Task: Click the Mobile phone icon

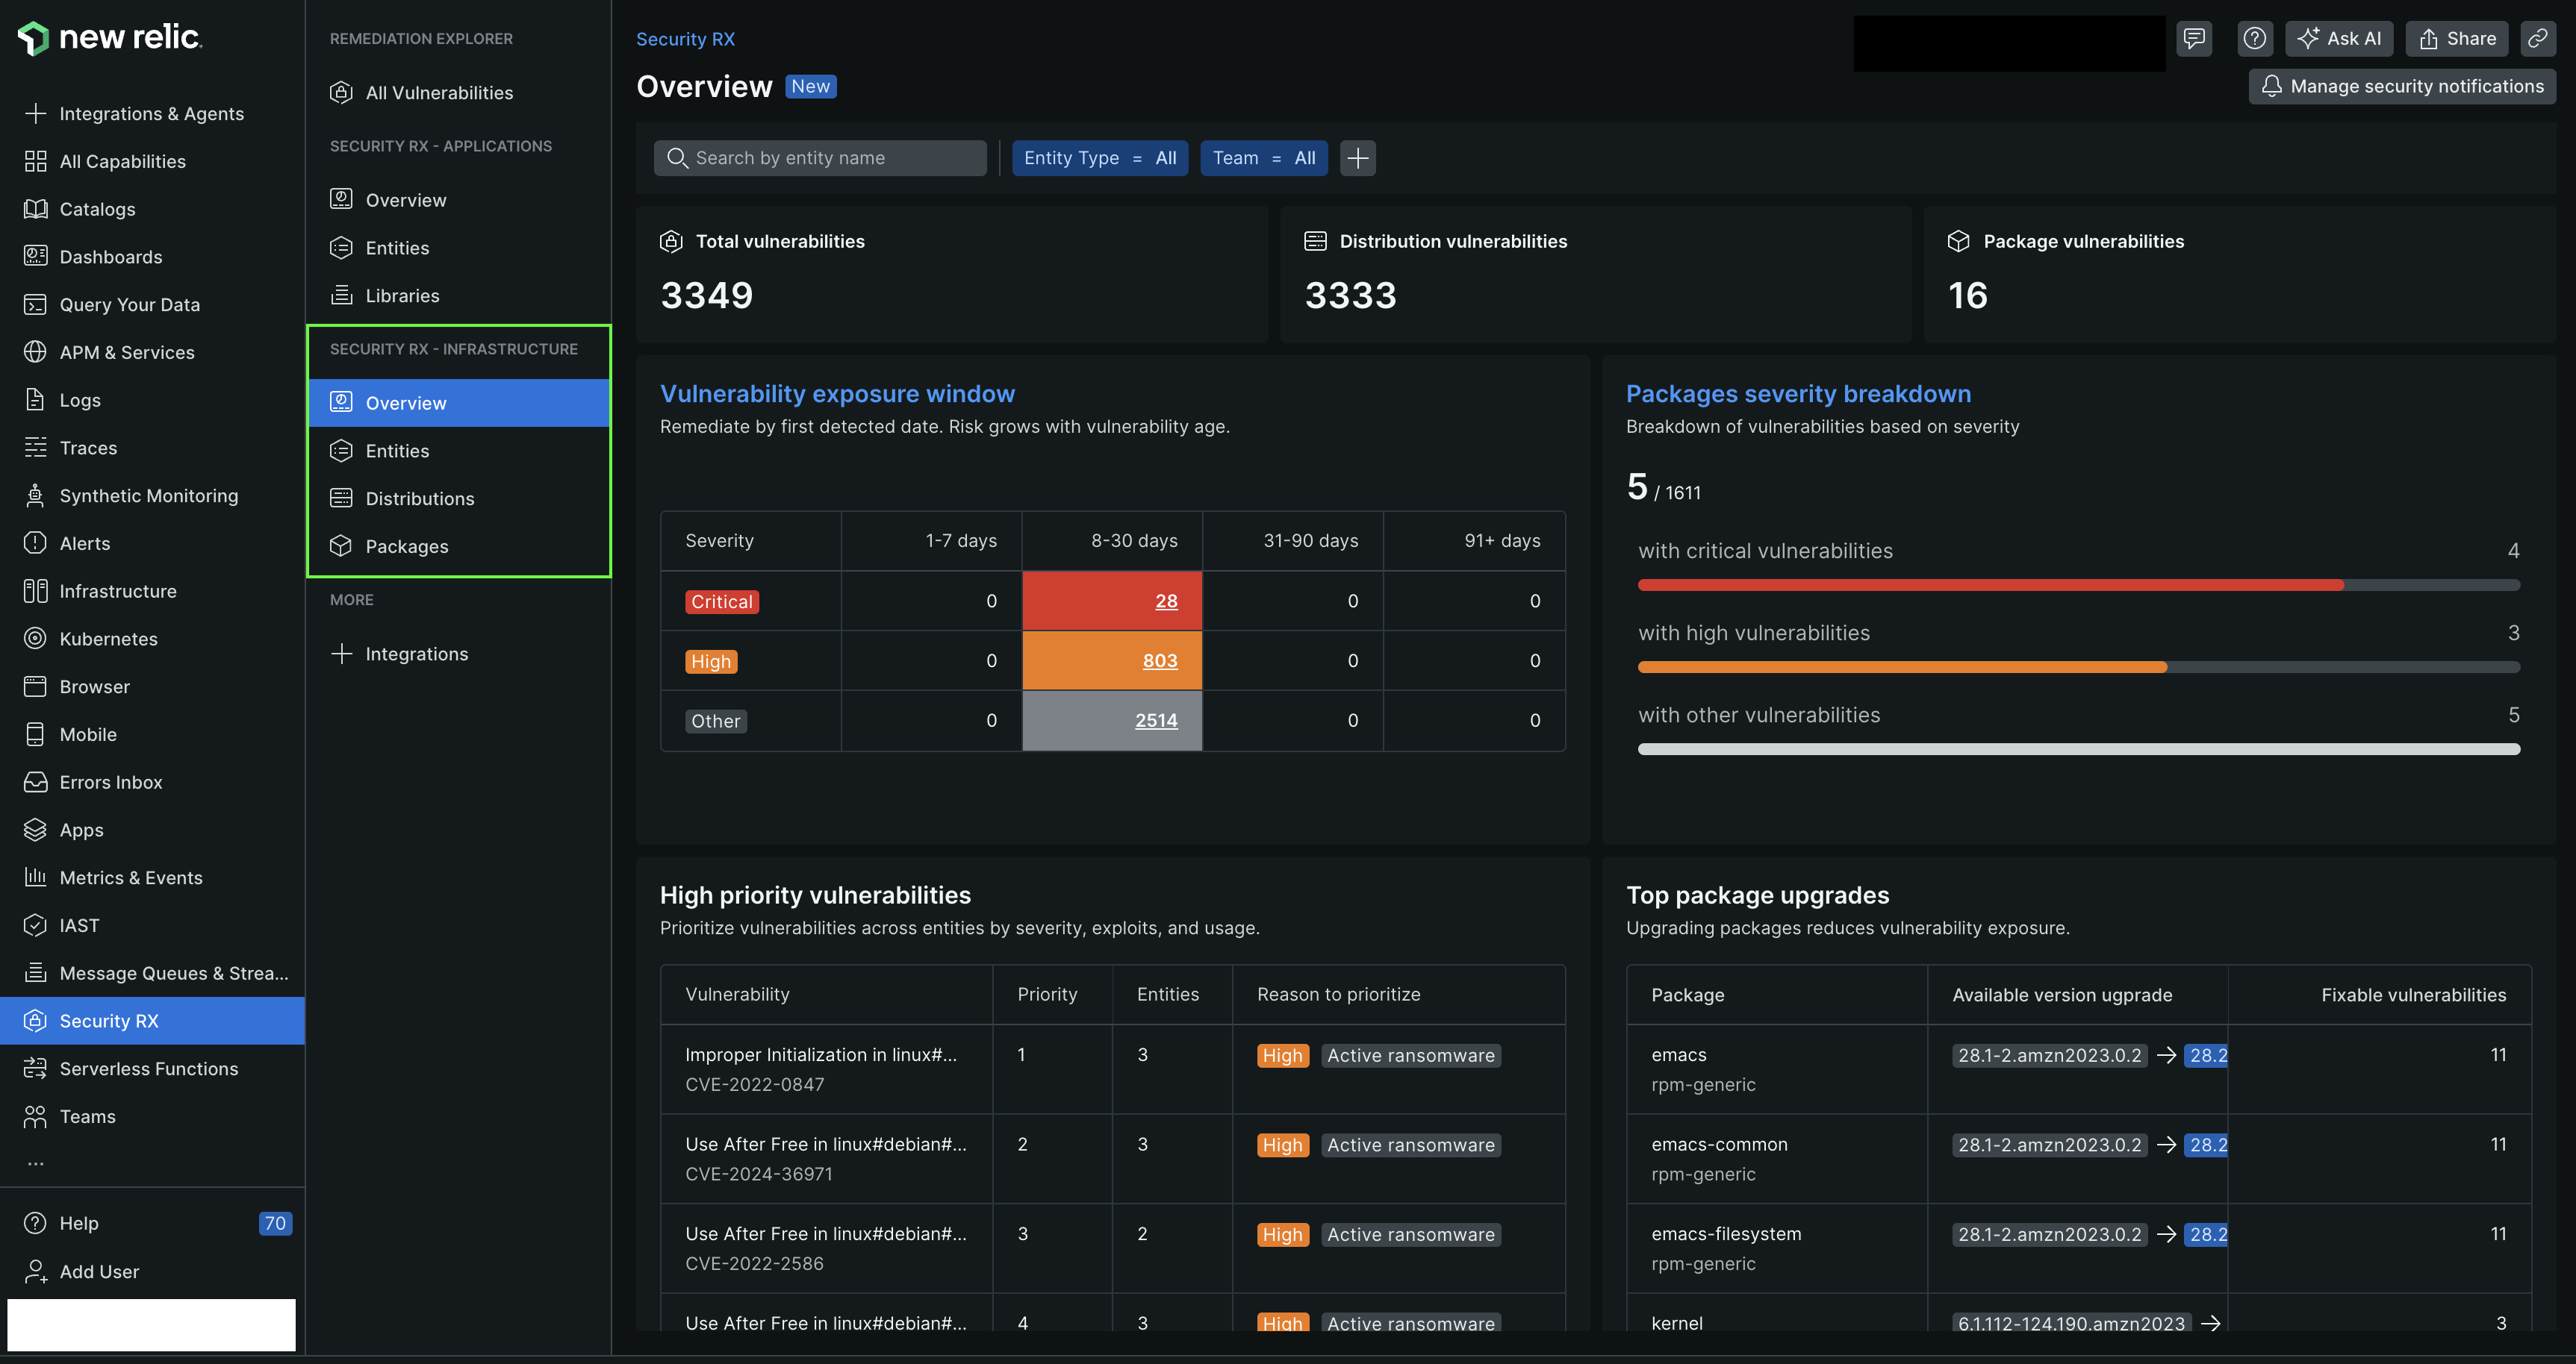Action: 35,734
